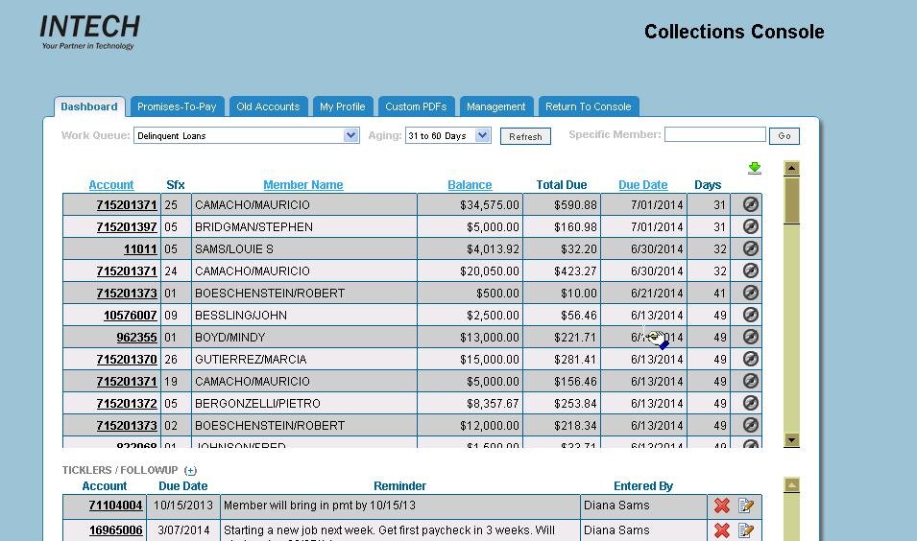917x541 pixels.
Task: Edit the tickler note for account 71104004
Action: (x=745, y=506)
